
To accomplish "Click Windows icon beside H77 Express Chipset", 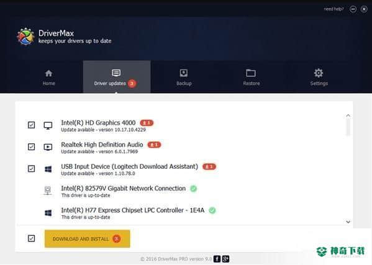I will coord(48,213).
